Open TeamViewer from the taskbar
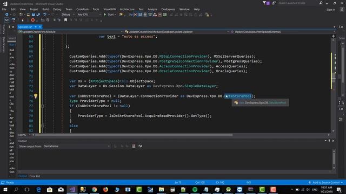The width and height of the screenshot is (346, 194). 239,189
